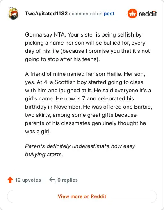
Task: Click the reply arrow icon
Action: click(x=52, y=180)
